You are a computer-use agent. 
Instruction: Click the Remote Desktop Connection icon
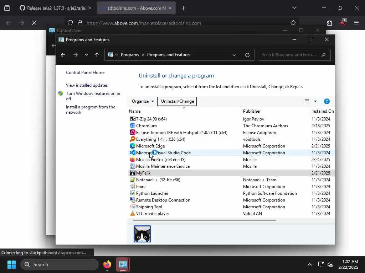(x=133, y=200)
